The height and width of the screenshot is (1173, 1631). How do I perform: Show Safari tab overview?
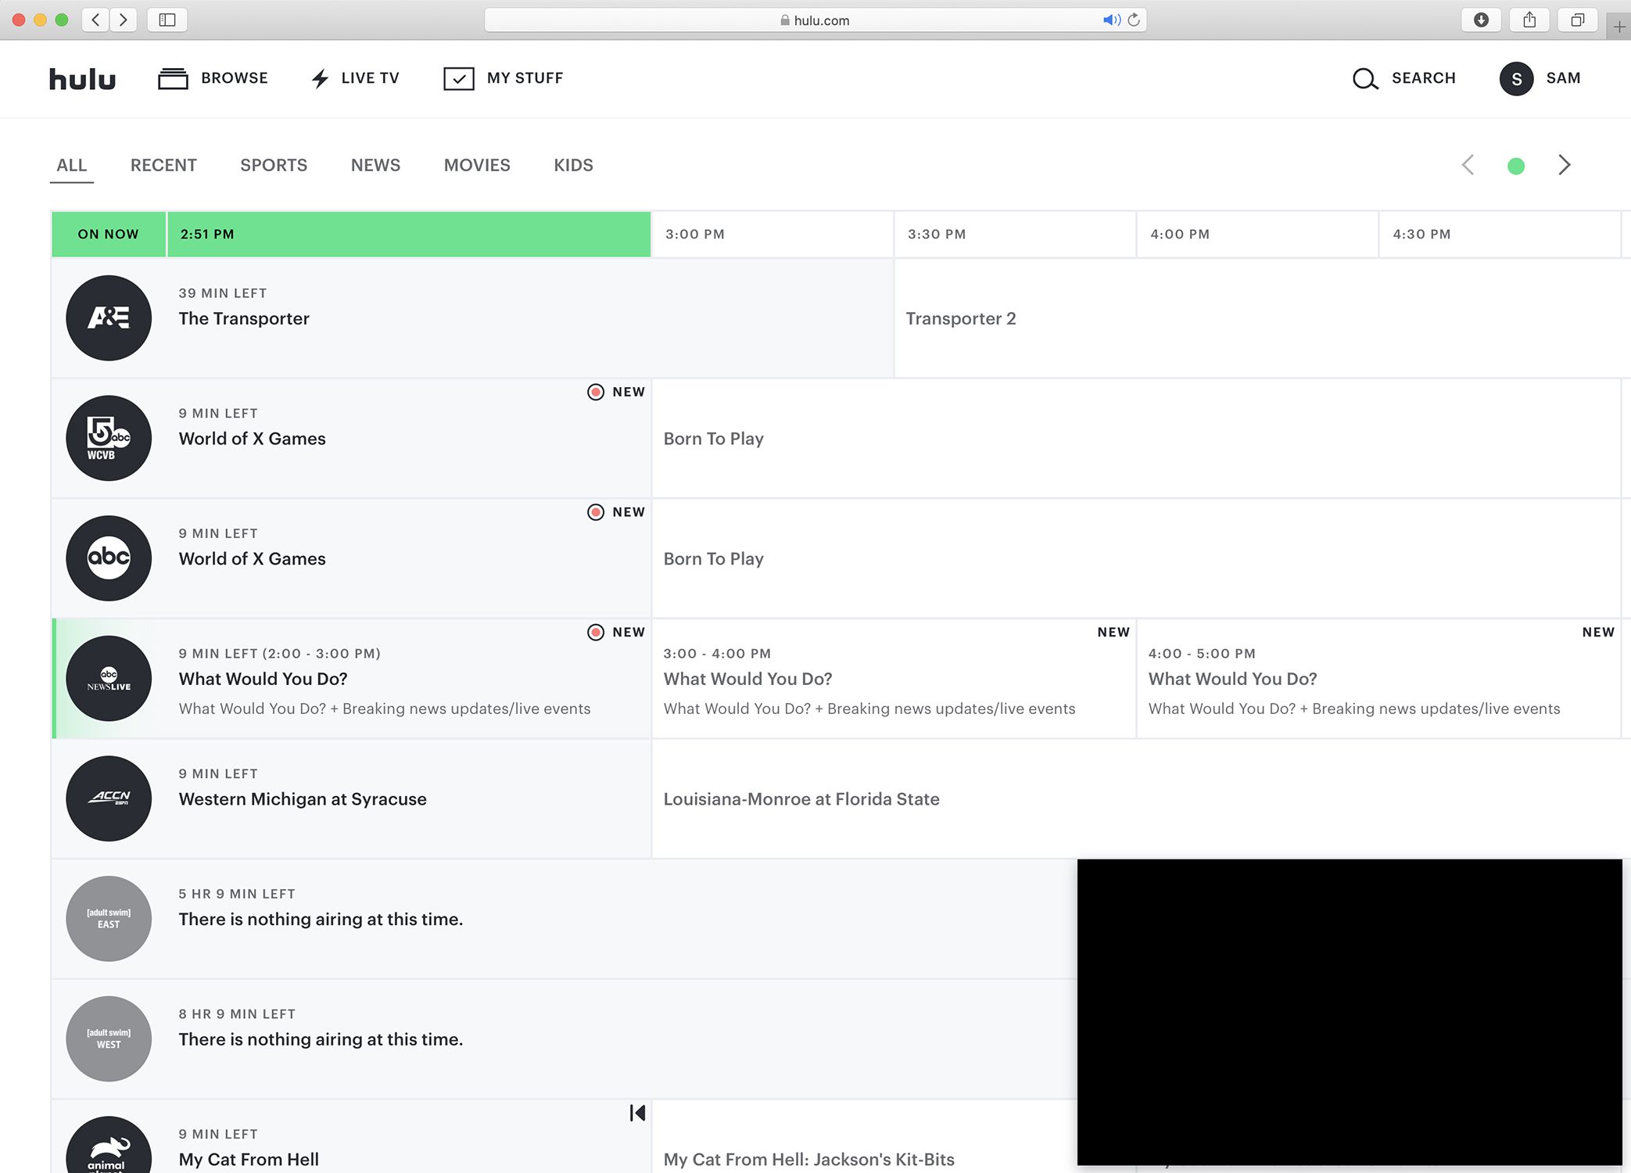pyautogui.click(x=1578, y=20)
